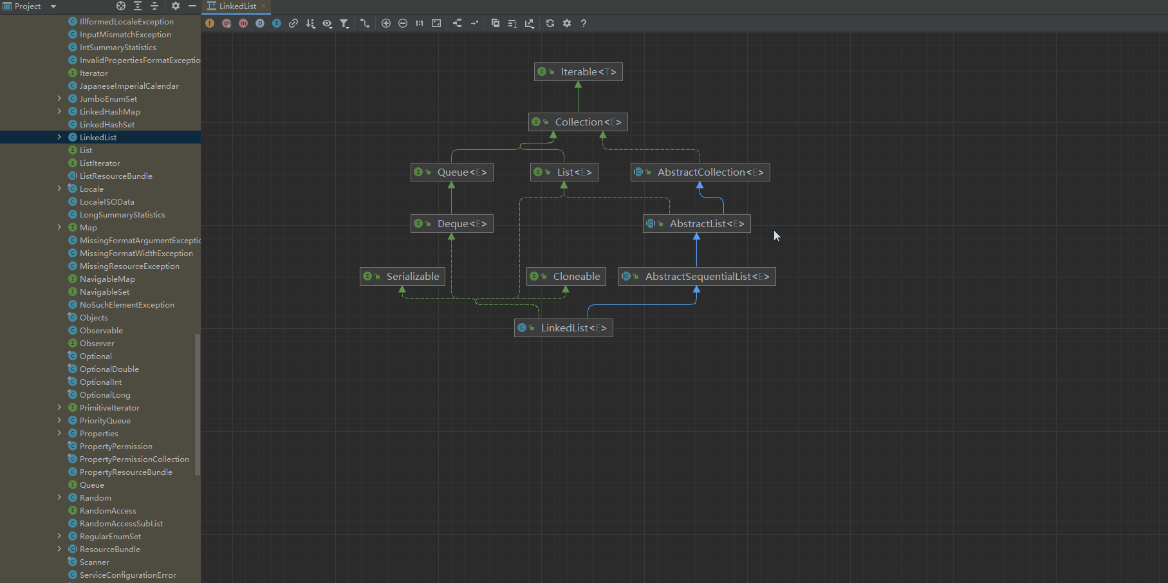The height and width of the screenshot is (583, 1168).
Task: Click the project tree vertical scrollbar
Action: (x=198, y=404)
